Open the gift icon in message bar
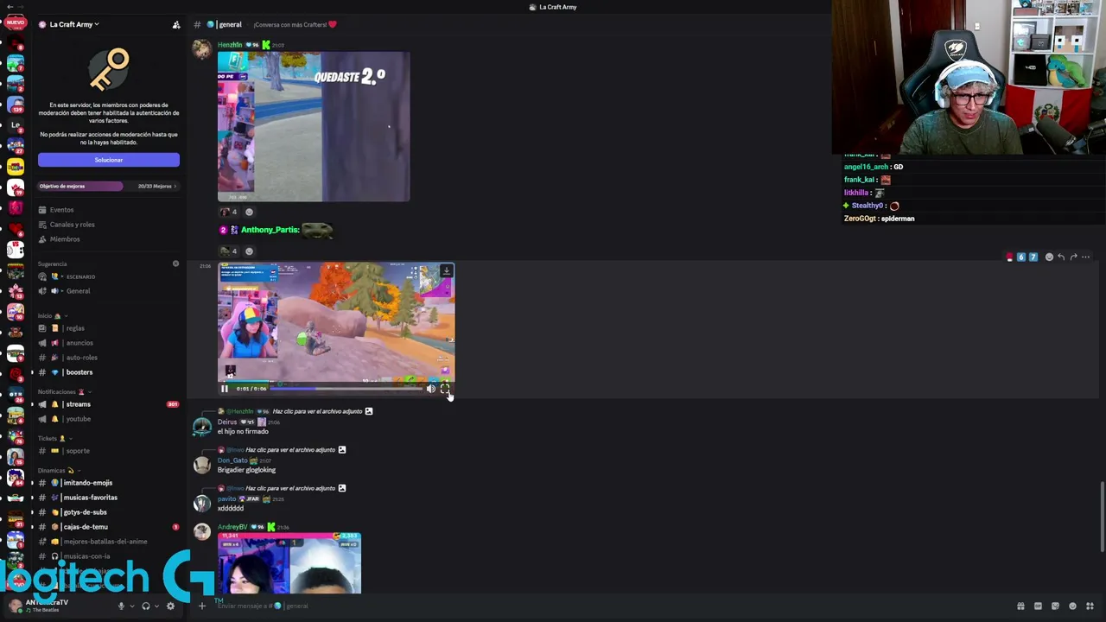This screenshot has width=1106, height=622. coord(1020,606)
